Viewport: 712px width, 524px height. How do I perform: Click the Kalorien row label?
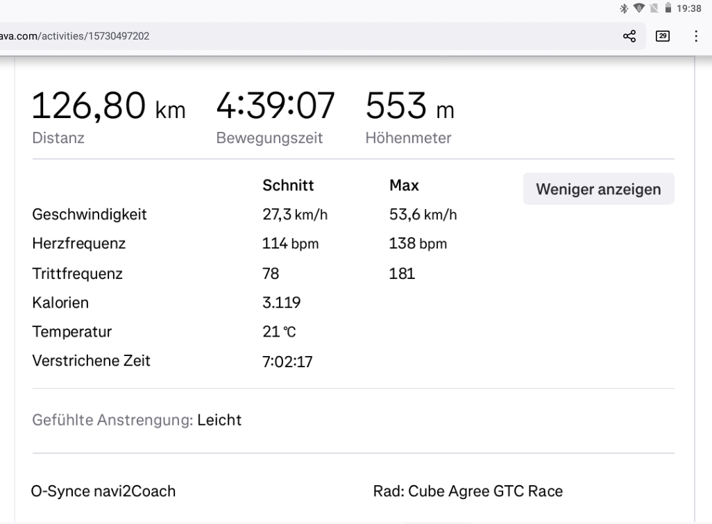60,303
